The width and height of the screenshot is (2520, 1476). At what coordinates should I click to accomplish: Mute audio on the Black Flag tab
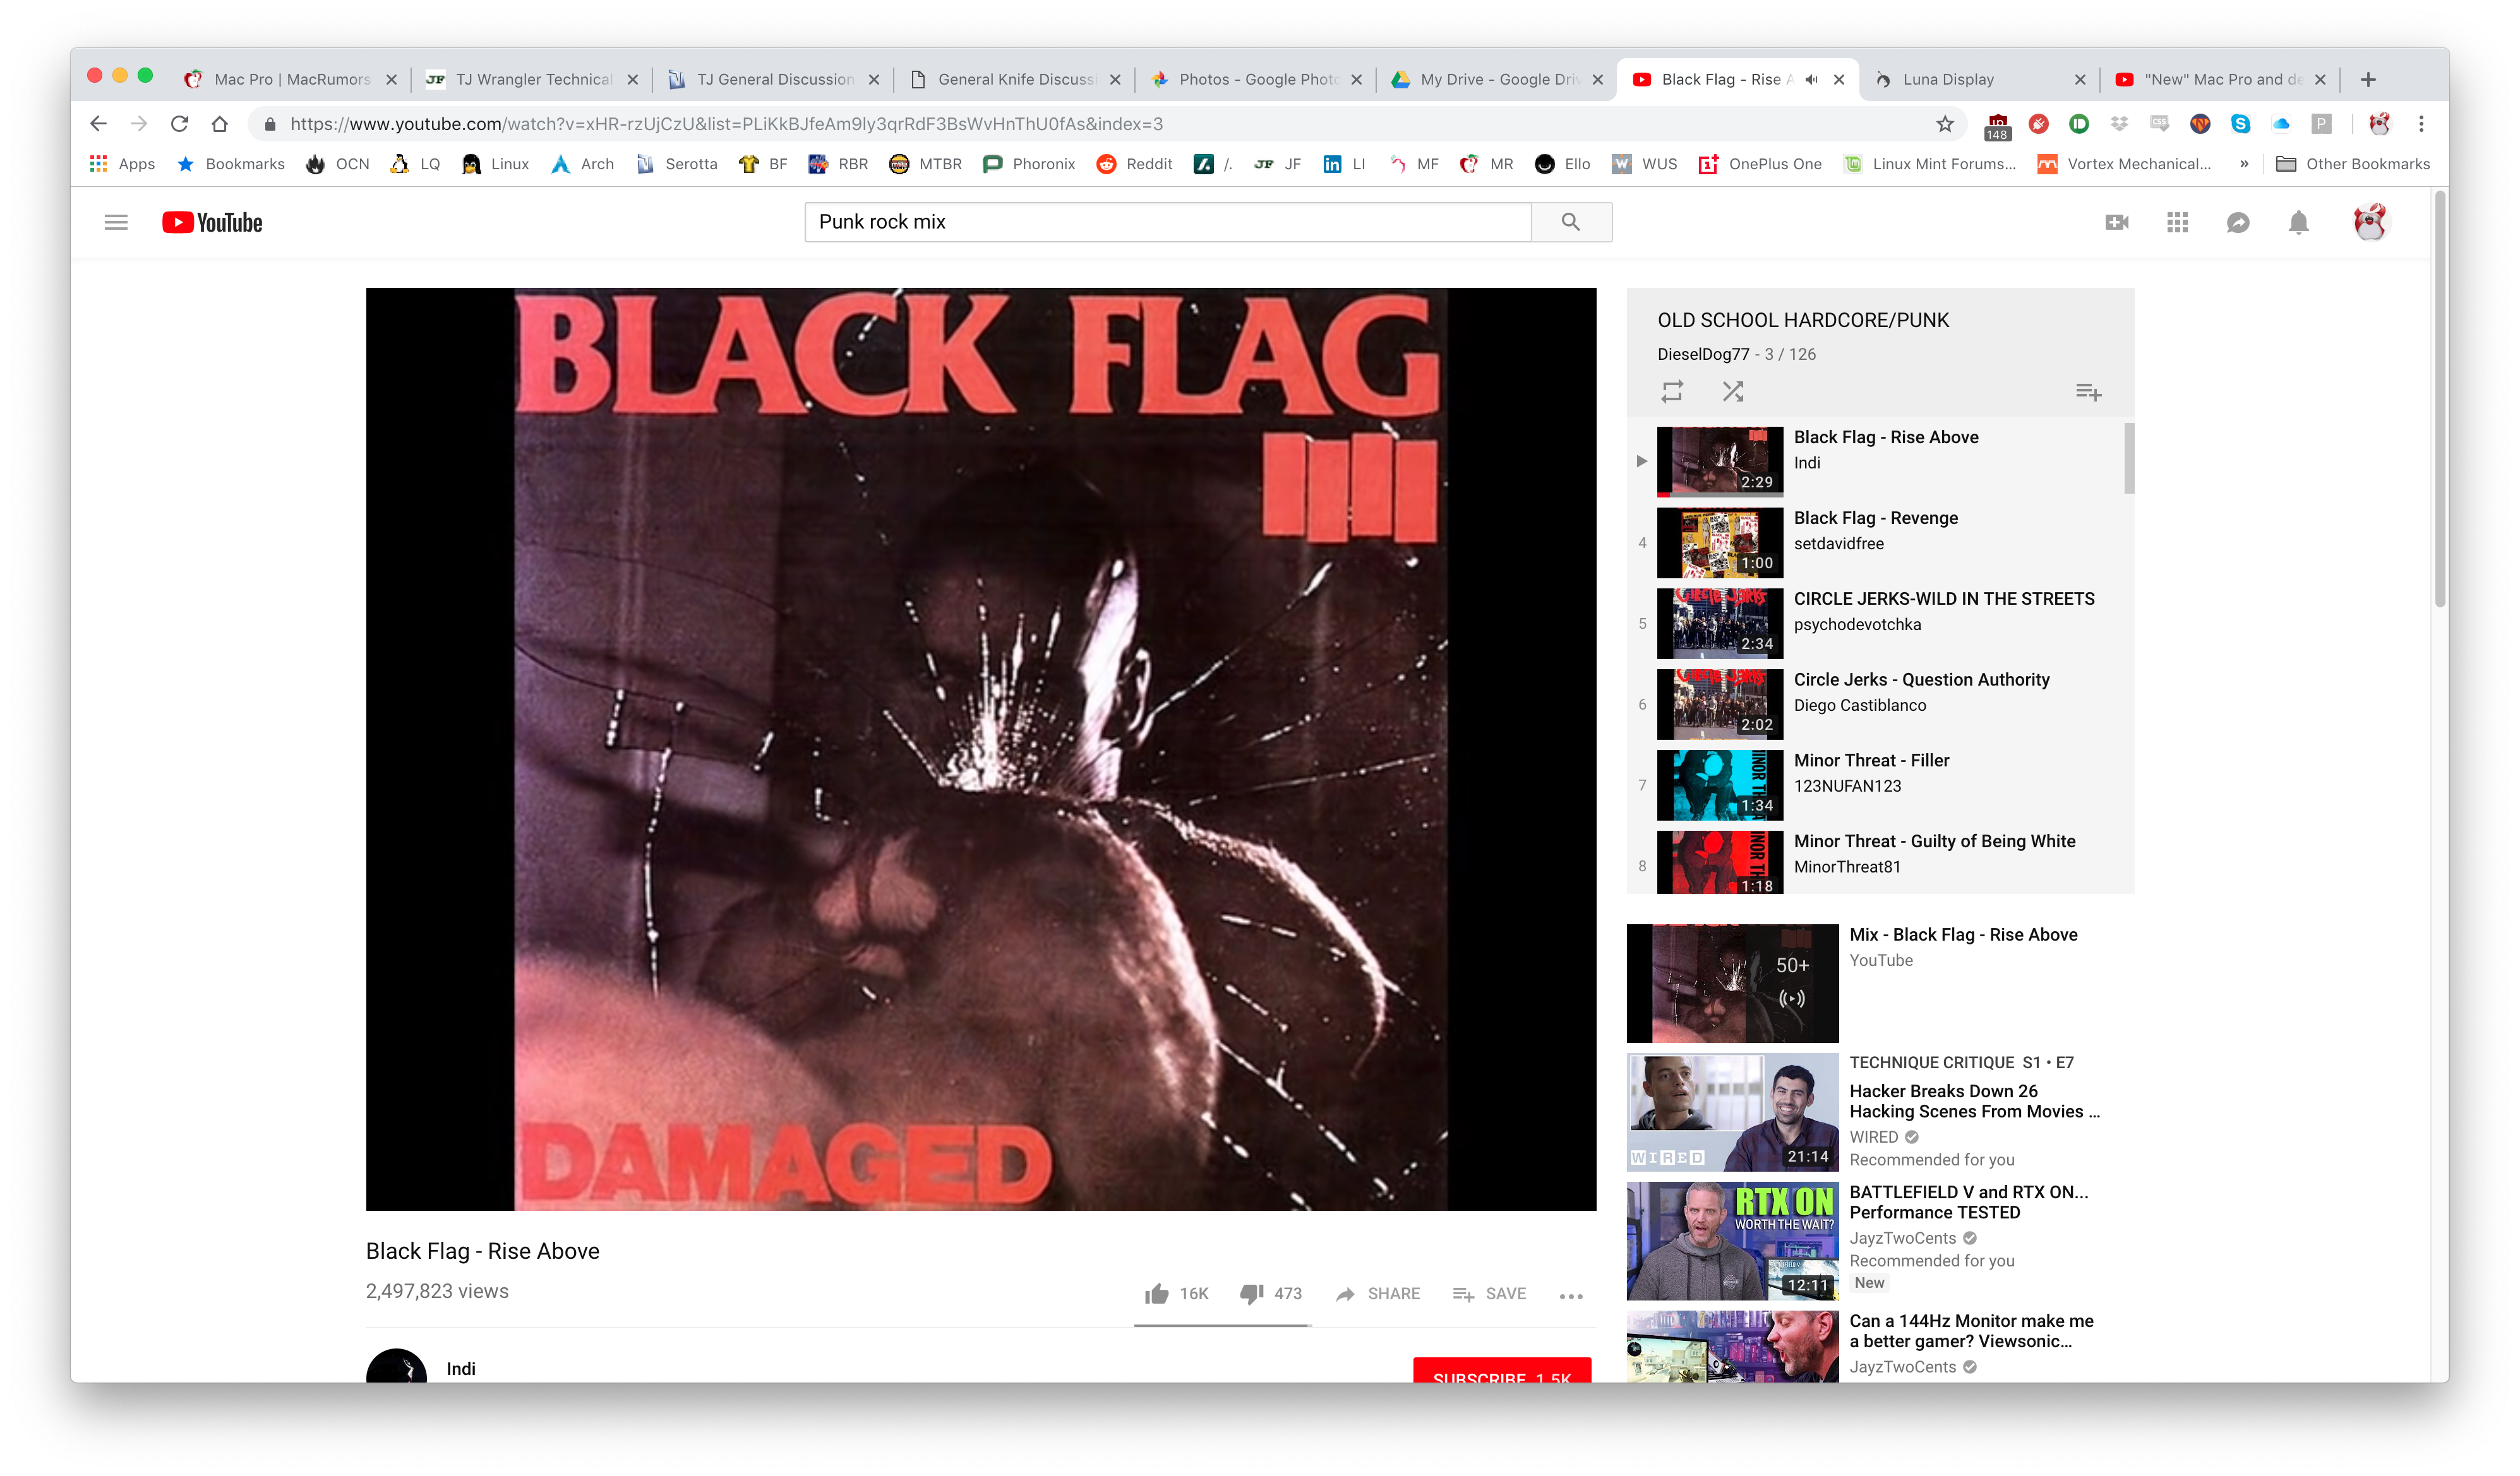(x=1810, y=80)
